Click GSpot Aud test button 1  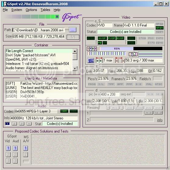[15, 148]
